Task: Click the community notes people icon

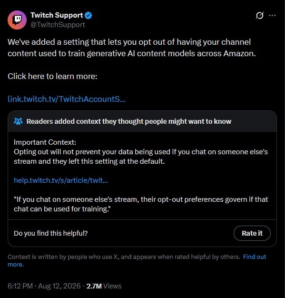Action: point(18,121)
